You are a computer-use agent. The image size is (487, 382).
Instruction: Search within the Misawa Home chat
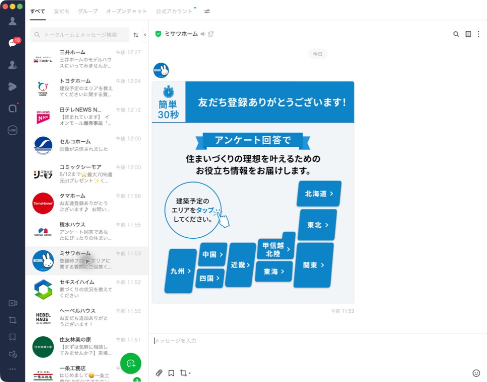pyautogui.click(x=456, y=34)
